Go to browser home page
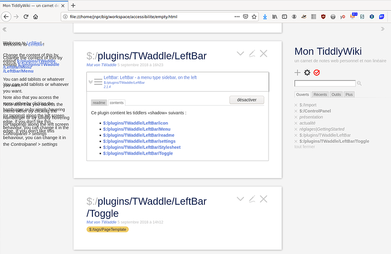The image size is (391, 254). (x=36, y=16)
